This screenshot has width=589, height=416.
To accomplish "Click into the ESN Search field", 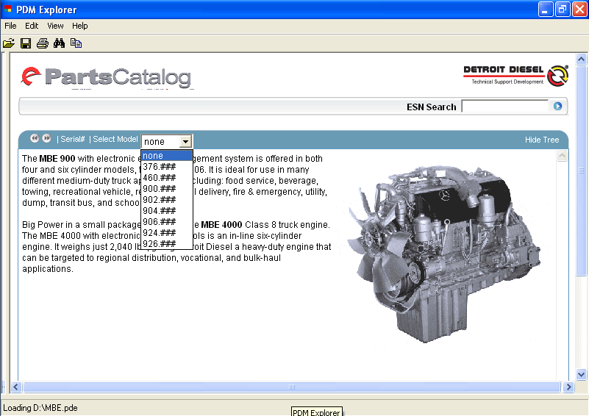I will click(x=504, y=107).
